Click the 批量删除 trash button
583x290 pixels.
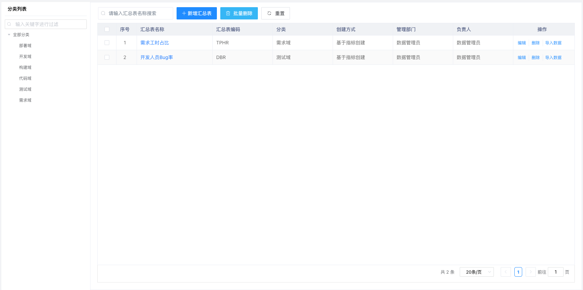239,13
